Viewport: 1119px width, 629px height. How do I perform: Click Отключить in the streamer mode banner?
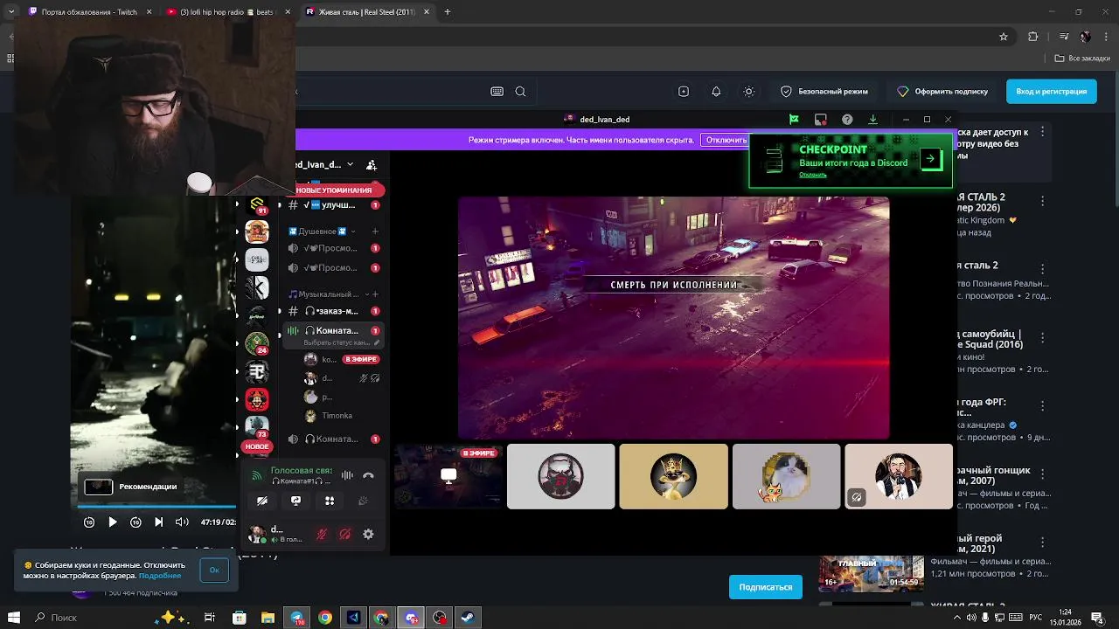(726, 140)
